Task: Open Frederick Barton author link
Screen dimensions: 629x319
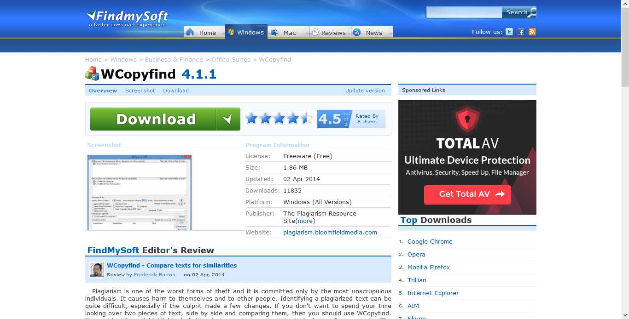Action: [x=155, y=274]
